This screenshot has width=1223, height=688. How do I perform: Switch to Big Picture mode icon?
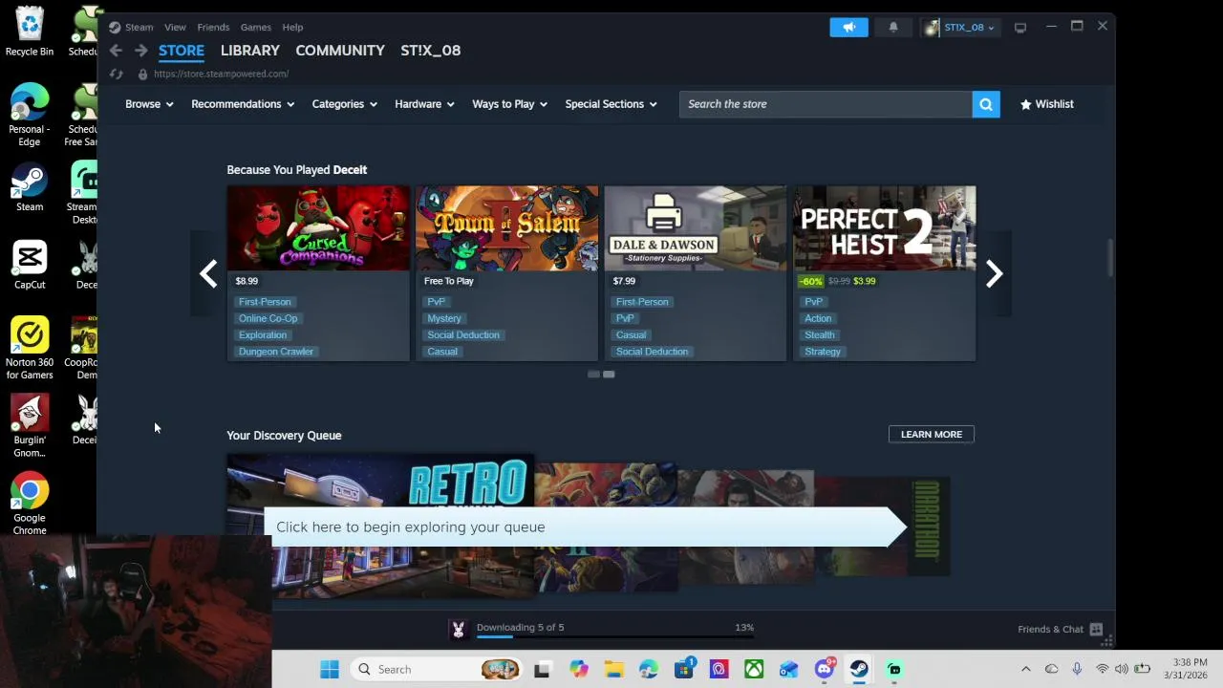[x=1020, y=27]
